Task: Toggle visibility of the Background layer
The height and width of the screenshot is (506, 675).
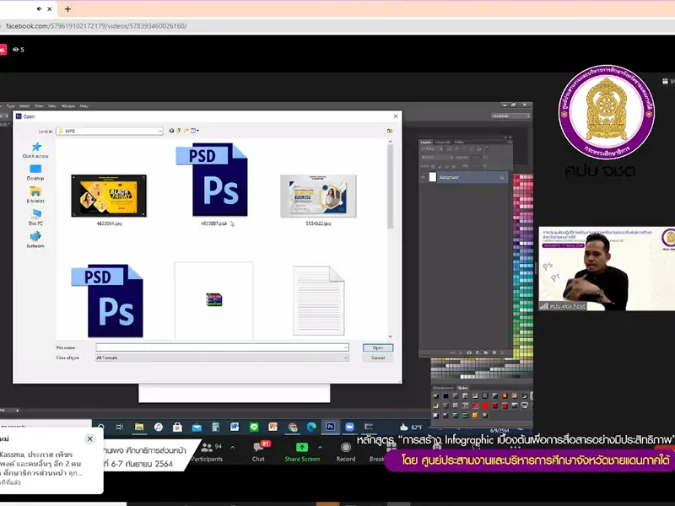Action: [423, 177]
